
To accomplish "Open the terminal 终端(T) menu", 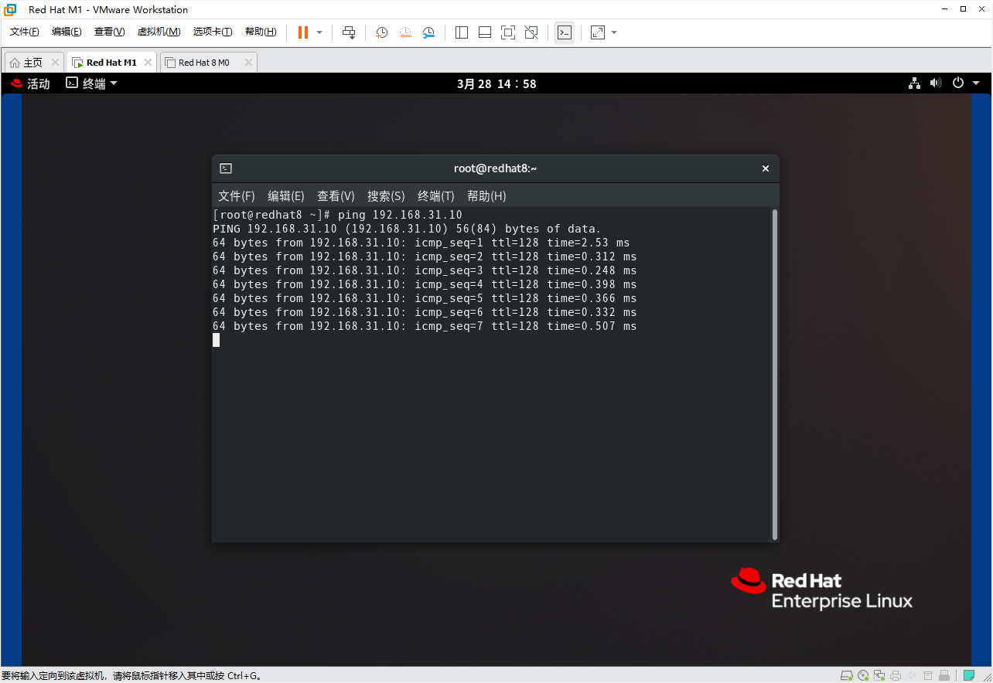I will click(436, 196).
